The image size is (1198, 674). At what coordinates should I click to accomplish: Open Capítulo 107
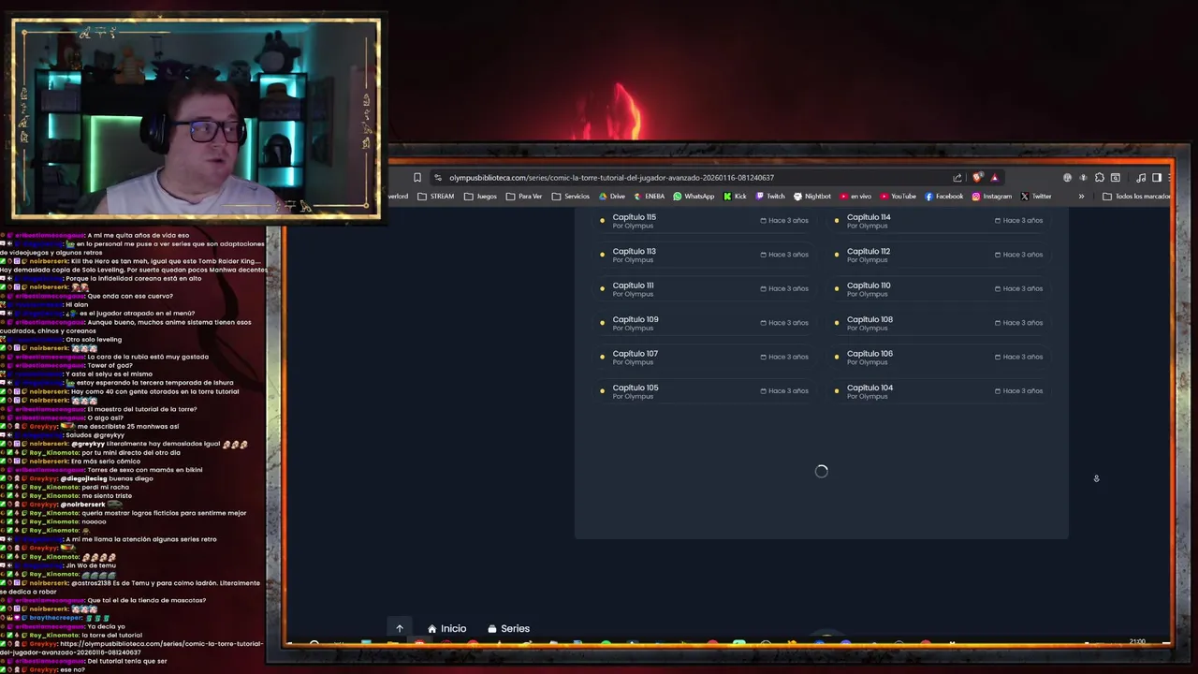[704, 358]
